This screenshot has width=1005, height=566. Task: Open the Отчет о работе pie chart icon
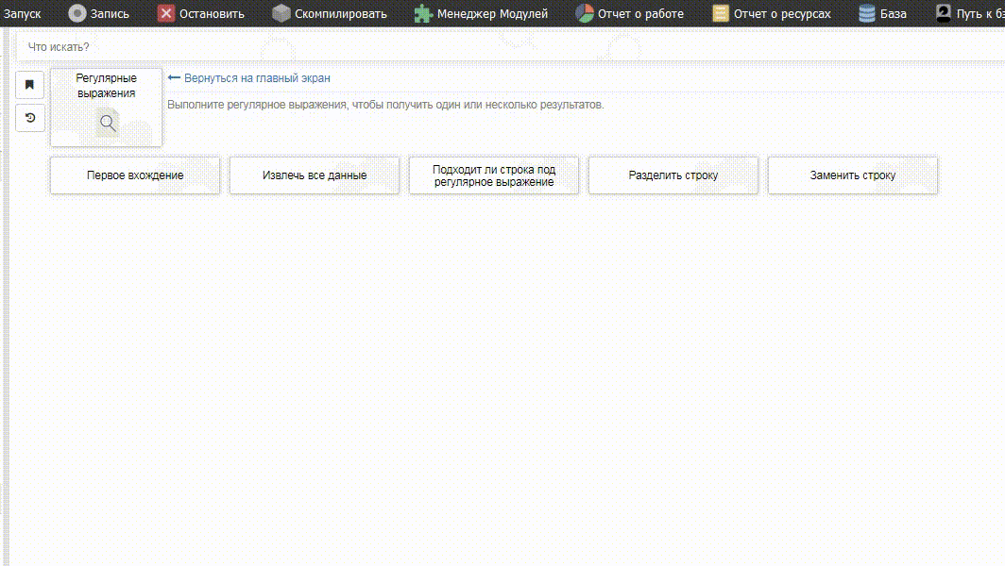584,13
